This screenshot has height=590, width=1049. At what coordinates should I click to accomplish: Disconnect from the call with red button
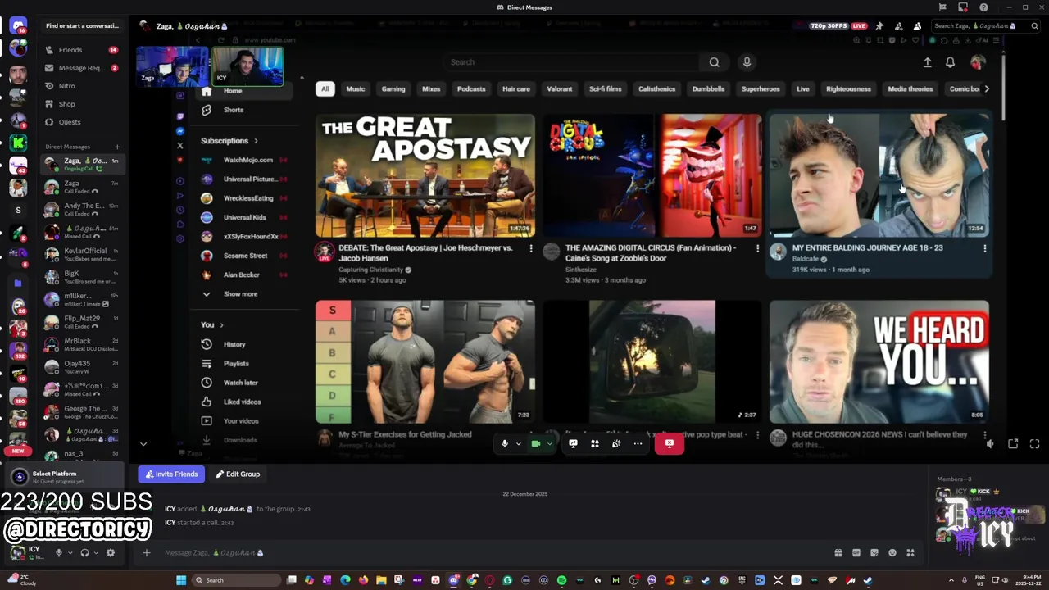[670, 443]
